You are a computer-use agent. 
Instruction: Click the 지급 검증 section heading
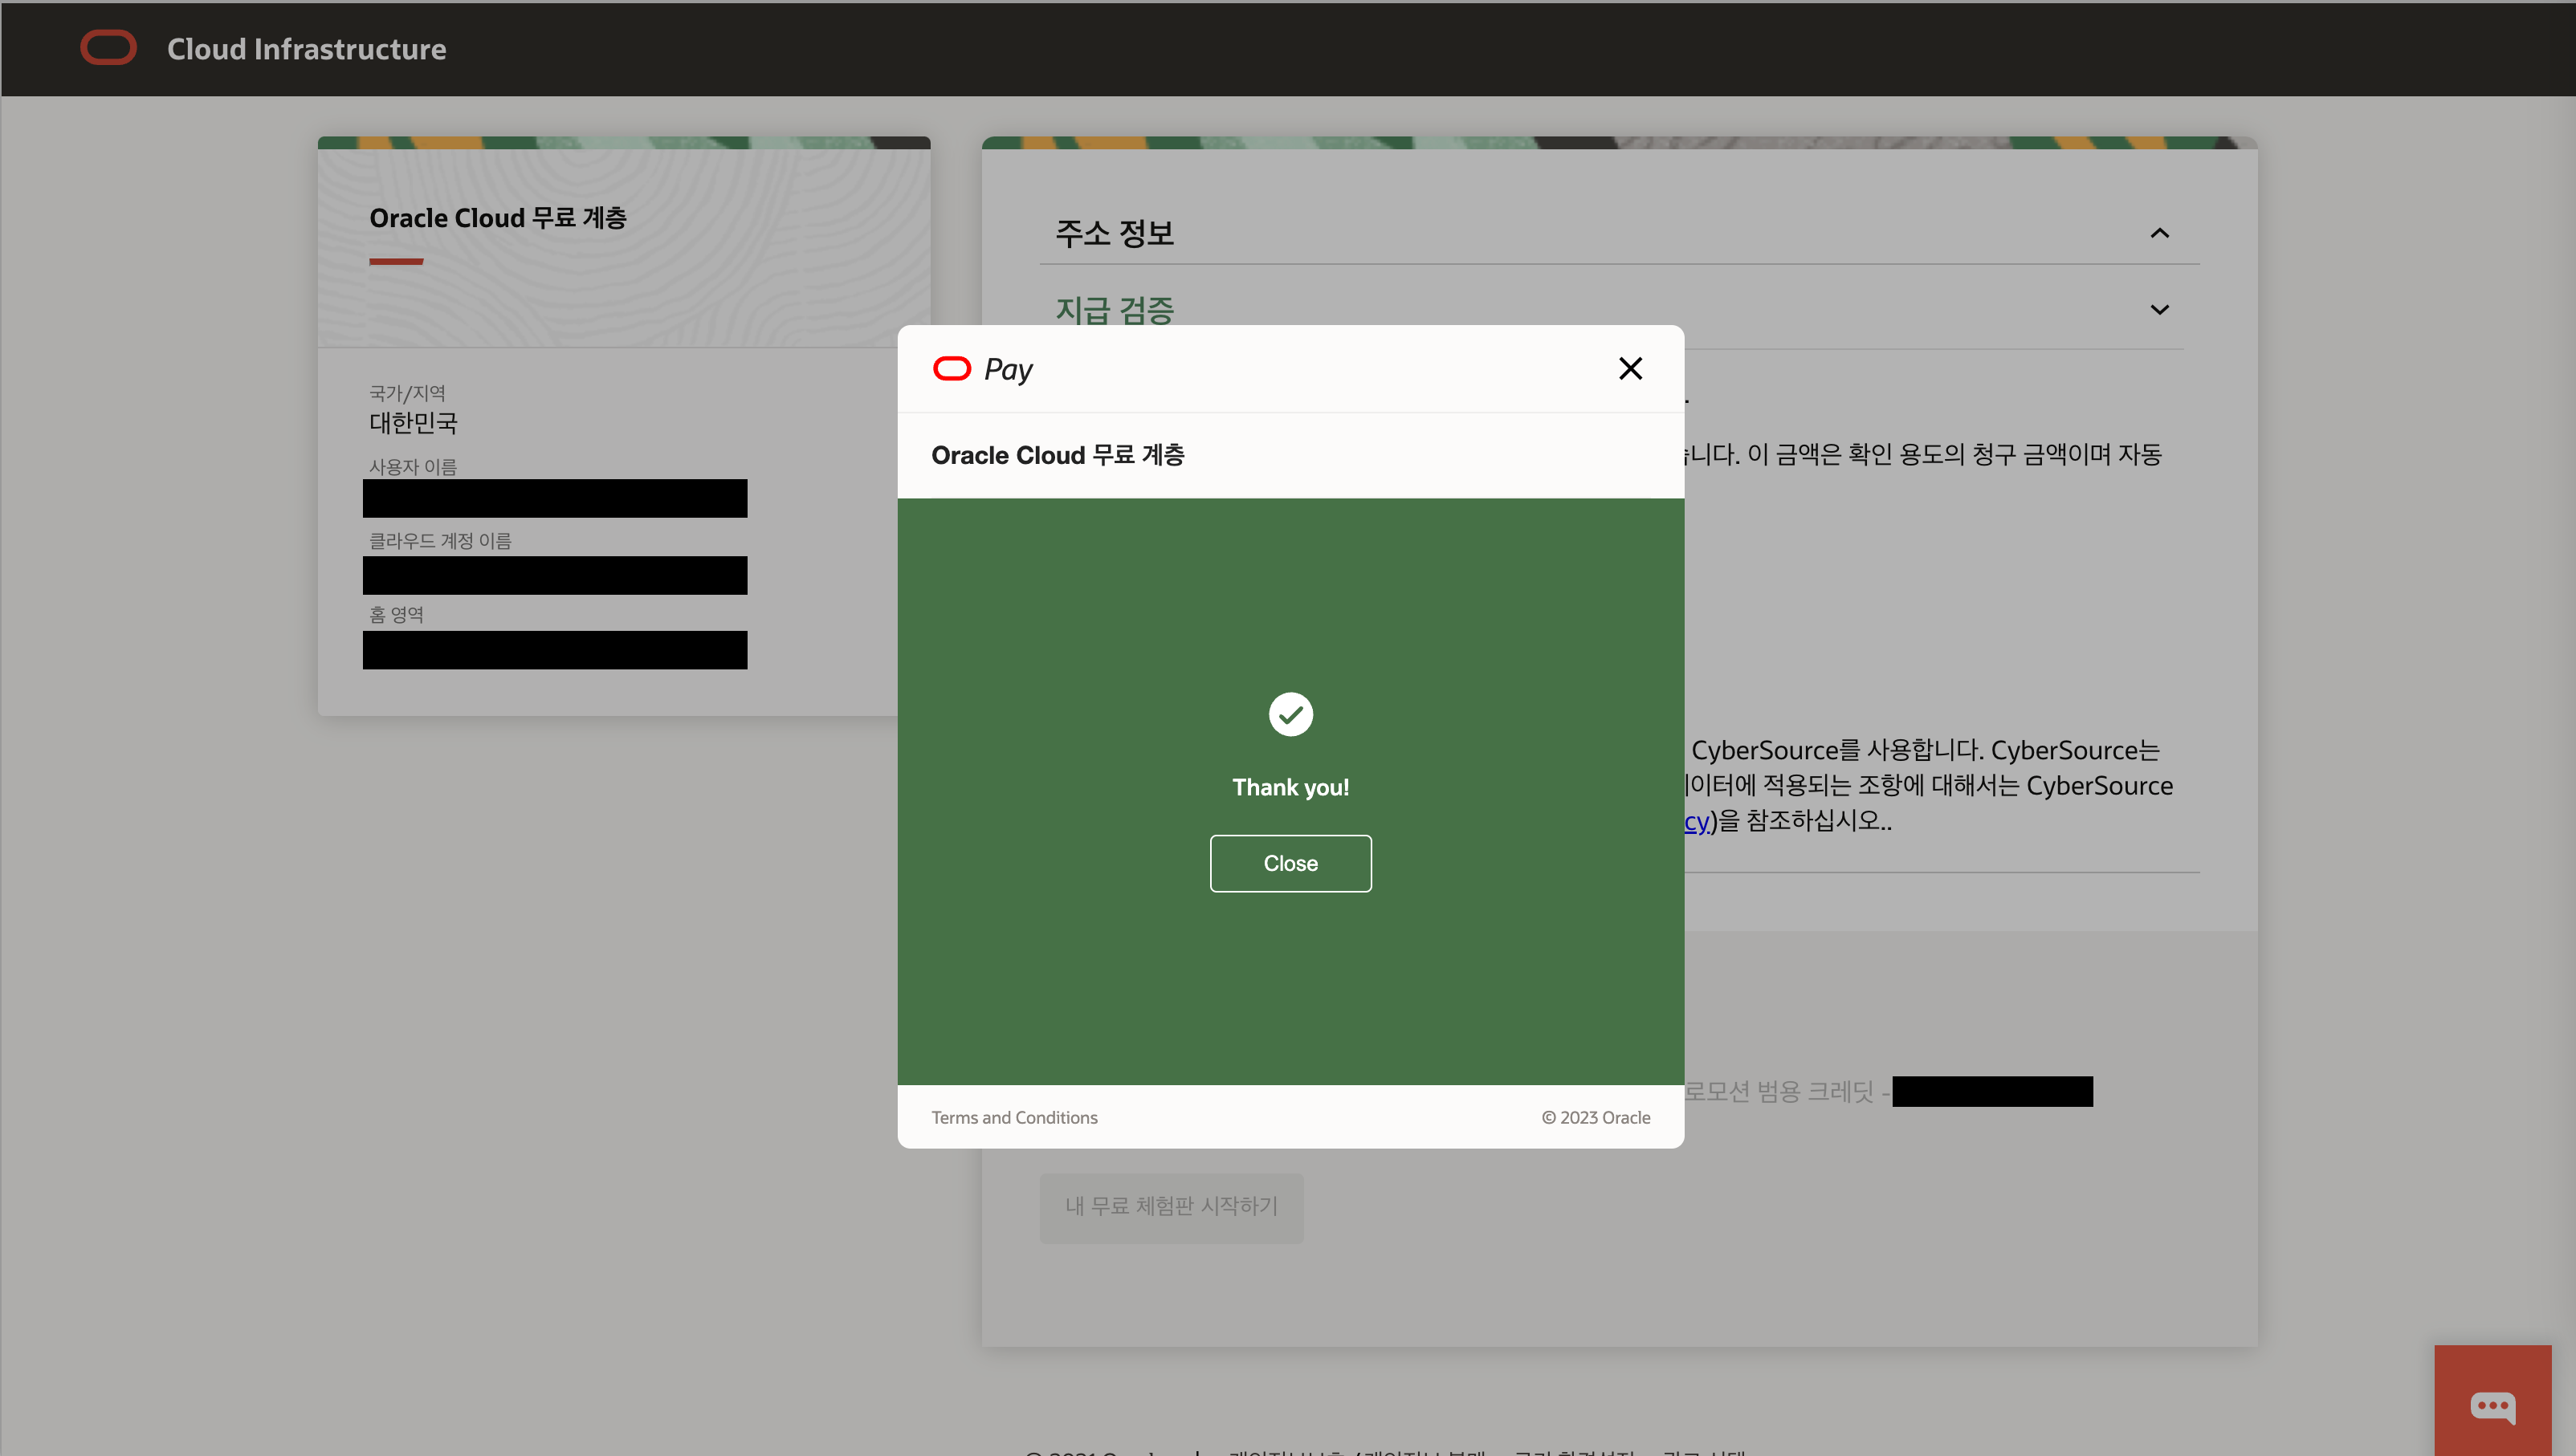coord(1114,310)
